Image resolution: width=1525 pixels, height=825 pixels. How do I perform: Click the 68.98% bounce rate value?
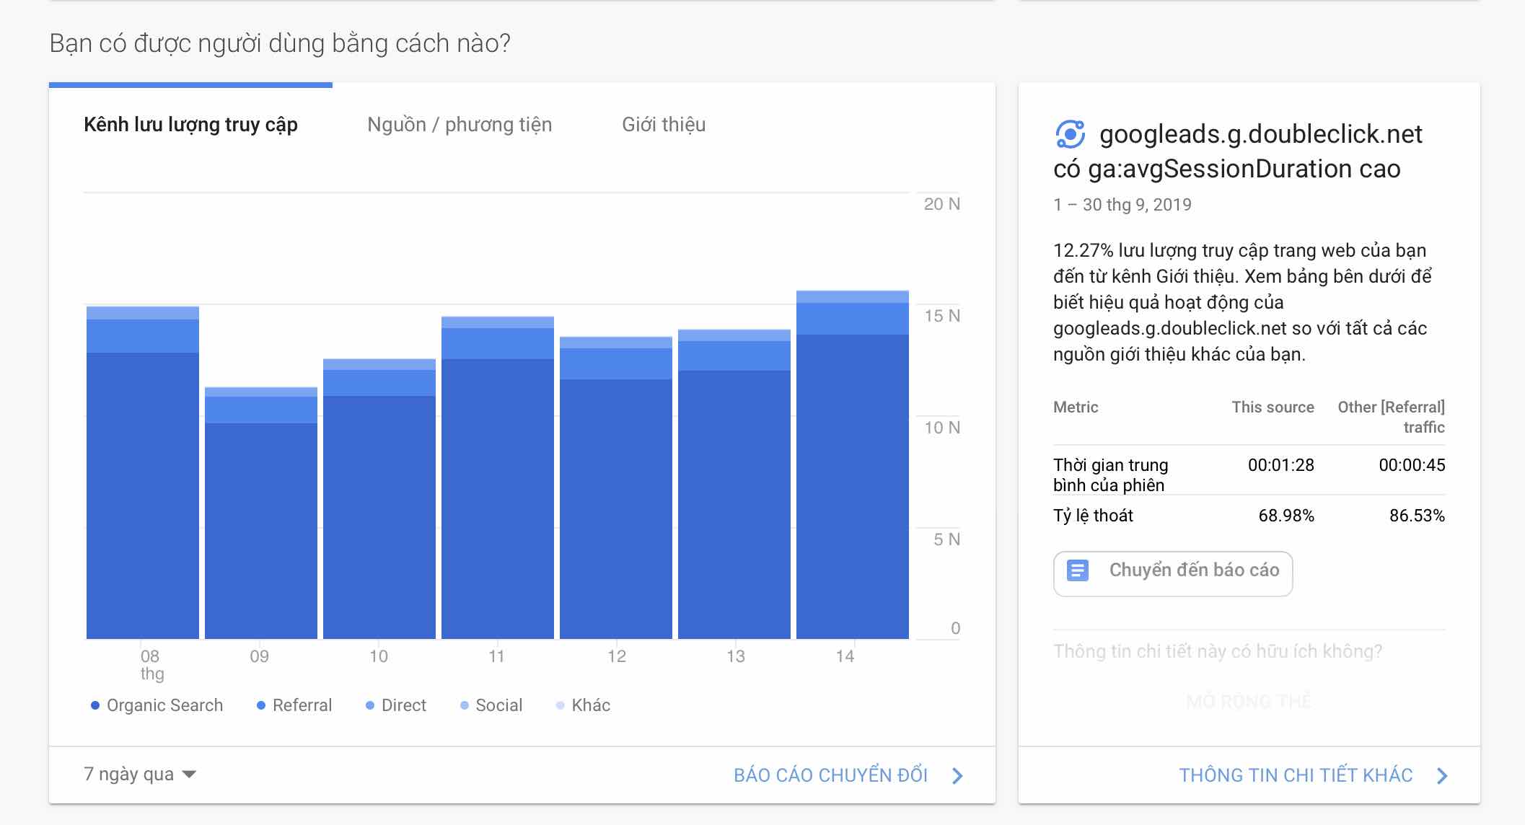point(1286,516)
